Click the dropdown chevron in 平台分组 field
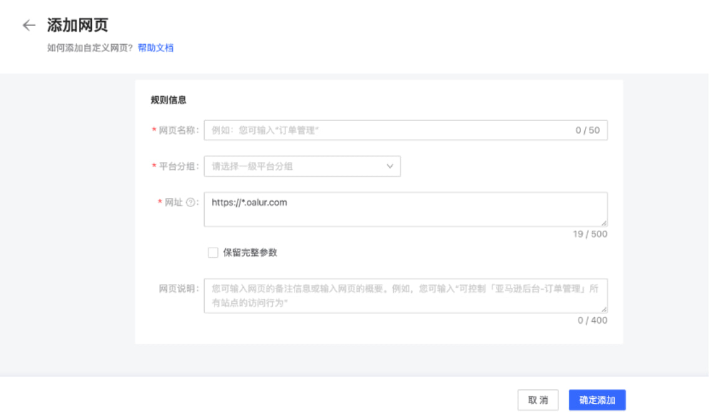 point(390,166)
